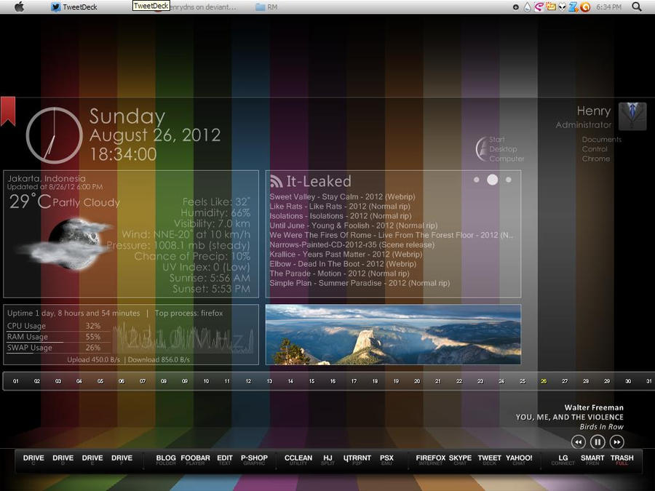
Task: Open the BLOG folder dock item
Action: point(166,459)
